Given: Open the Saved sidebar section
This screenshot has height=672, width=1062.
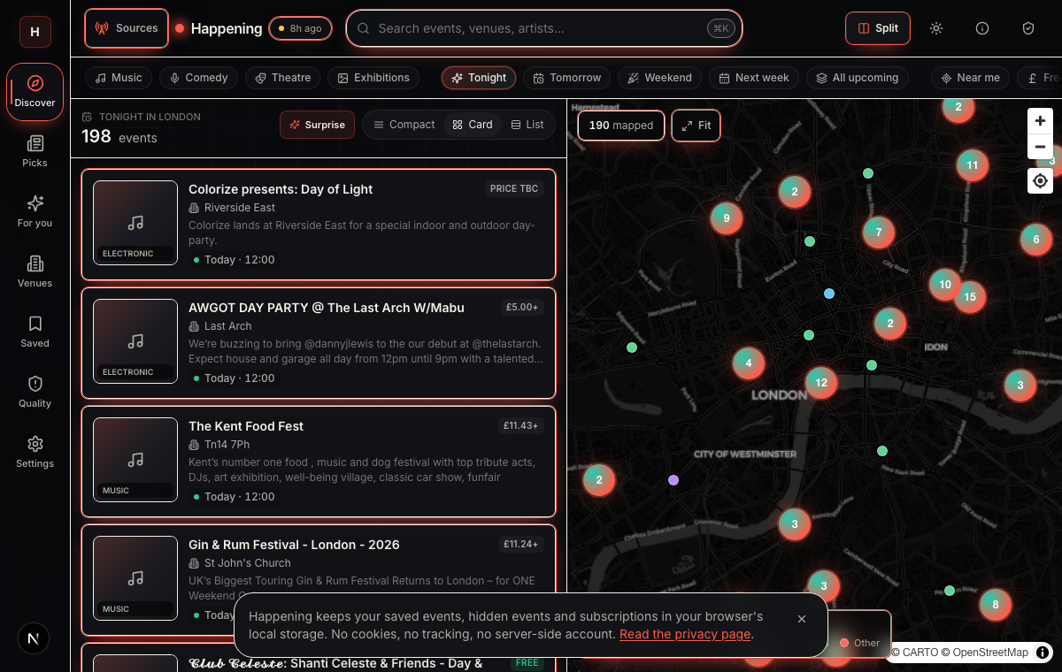Looking at the screenshot, I should (35, 332).
